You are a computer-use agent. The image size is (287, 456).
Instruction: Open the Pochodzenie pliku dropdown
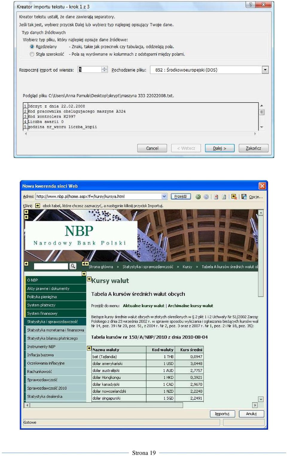[x=265, y=70]
